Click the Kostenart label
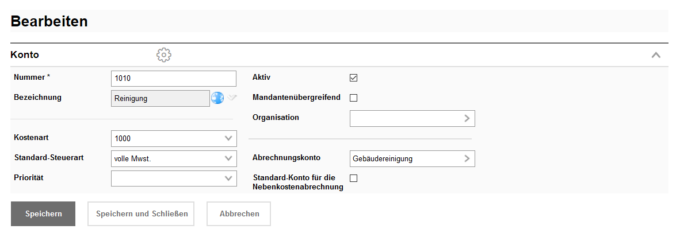 31,137
